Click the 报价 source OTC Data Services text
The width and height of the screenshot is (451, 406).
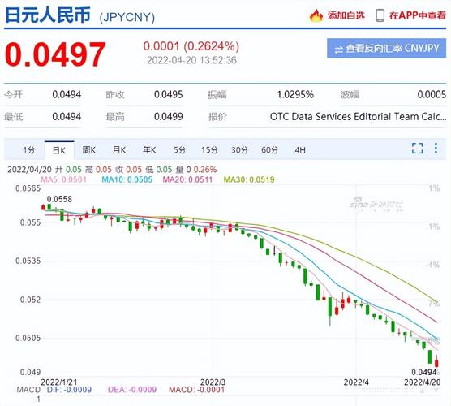pyautogui.click(x=358, y=117)
